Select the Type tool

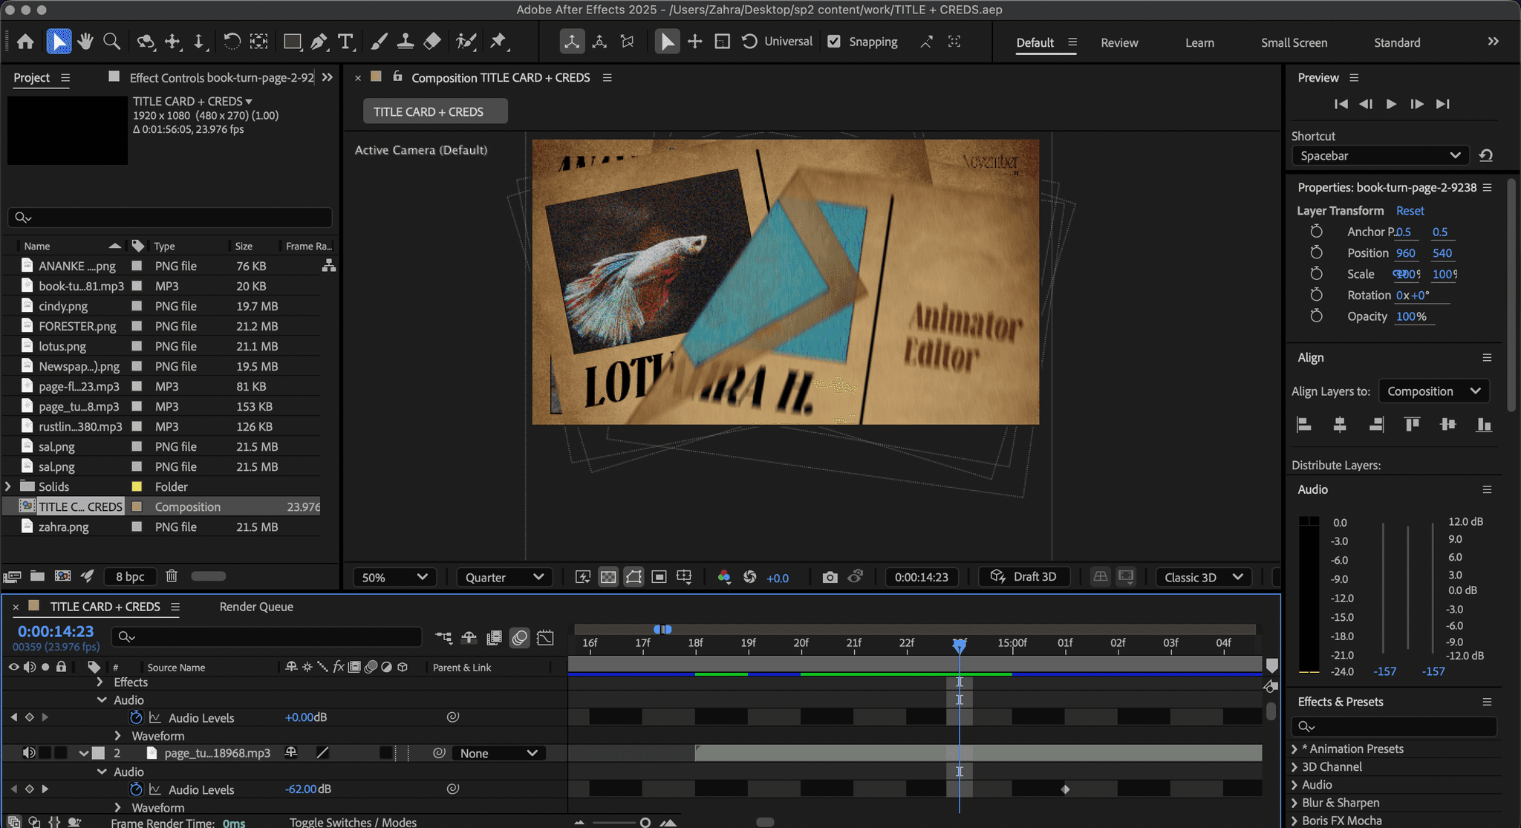pos(345,42)
